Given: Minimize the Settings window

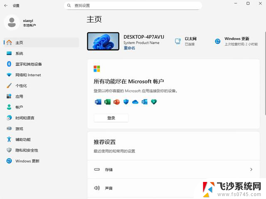Looking at the screenshot, I should 236,3.
